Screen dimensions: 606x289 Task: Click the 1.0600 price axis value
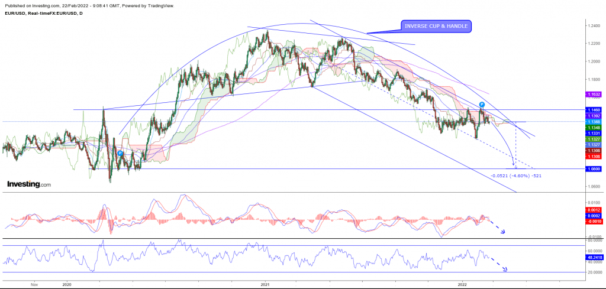pyautogui.click(x=594, y=186)
